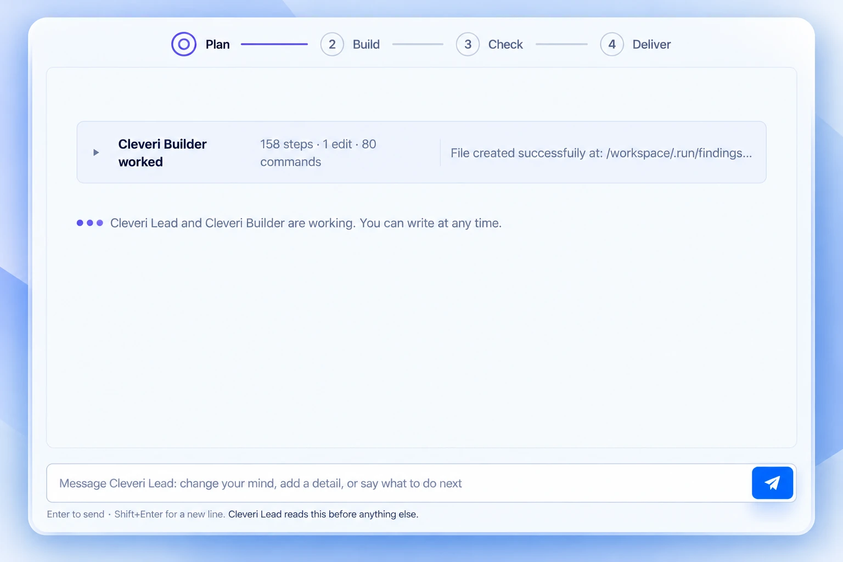Click the 'File created successfully at' output text
This screenshot has width=843, height=562.
click(x=601, y=153)
